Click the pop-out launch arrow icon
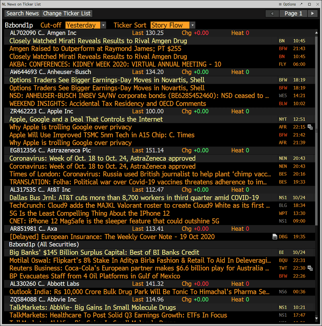Screen dimensions: 322x326 coord(301,4)
